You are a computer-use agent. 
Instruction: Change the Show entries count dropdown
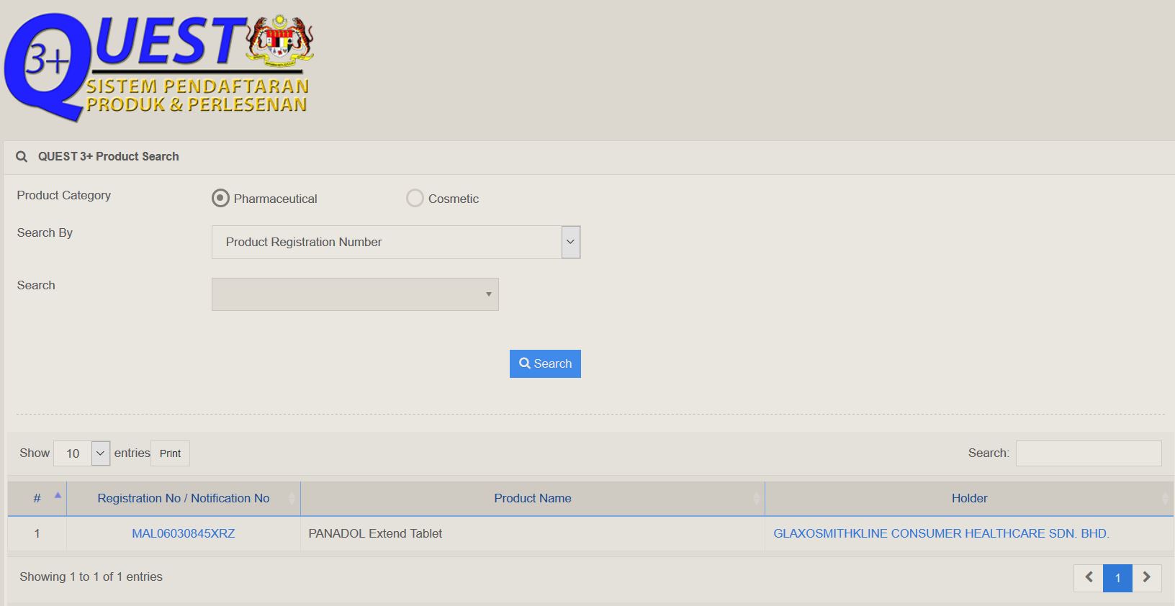[x=82, y=453]
